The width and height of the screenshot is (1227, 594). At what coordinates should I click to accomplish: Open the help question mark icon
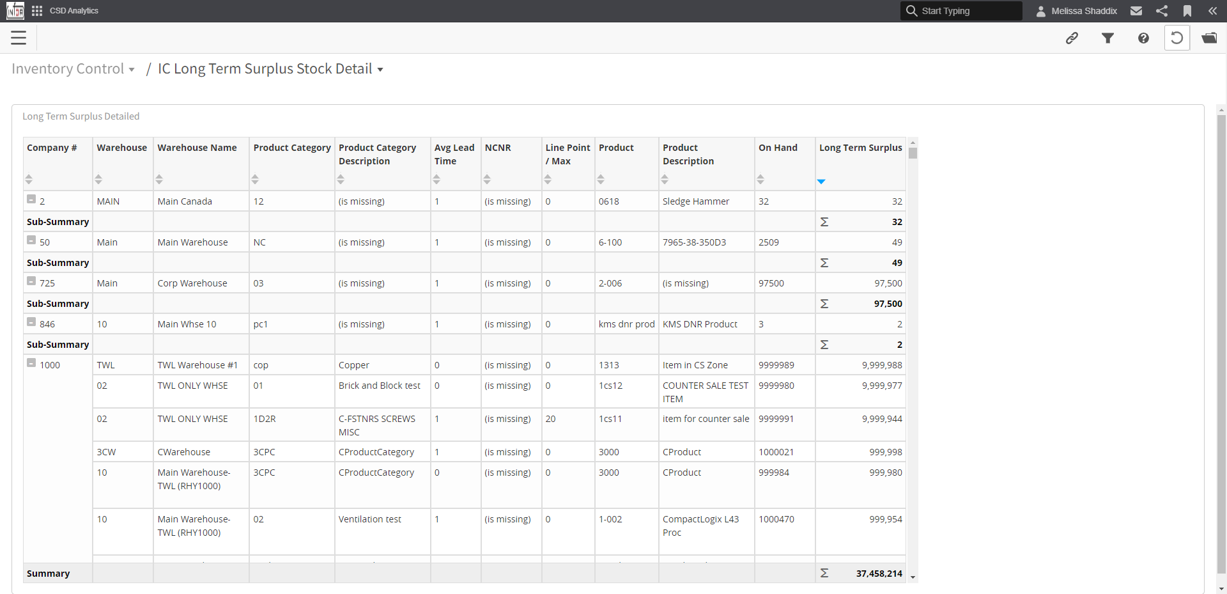click(1143, 38)
